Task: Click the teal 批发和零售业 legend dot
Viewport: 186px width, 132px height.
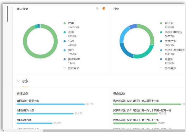Action: pyautogui.click(x=161, y=32)
